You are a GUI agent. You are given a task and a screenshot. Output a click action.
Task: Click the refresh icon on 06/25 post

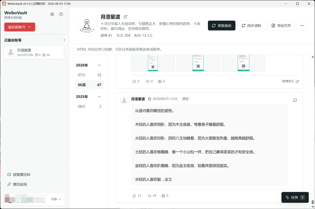coord(295,100)
